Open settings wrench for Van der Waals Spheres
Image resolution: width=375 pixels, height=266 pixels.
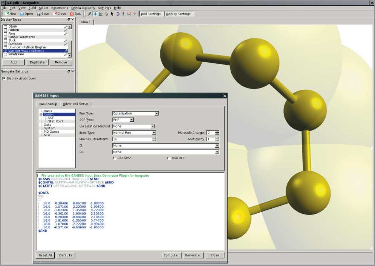66,51
